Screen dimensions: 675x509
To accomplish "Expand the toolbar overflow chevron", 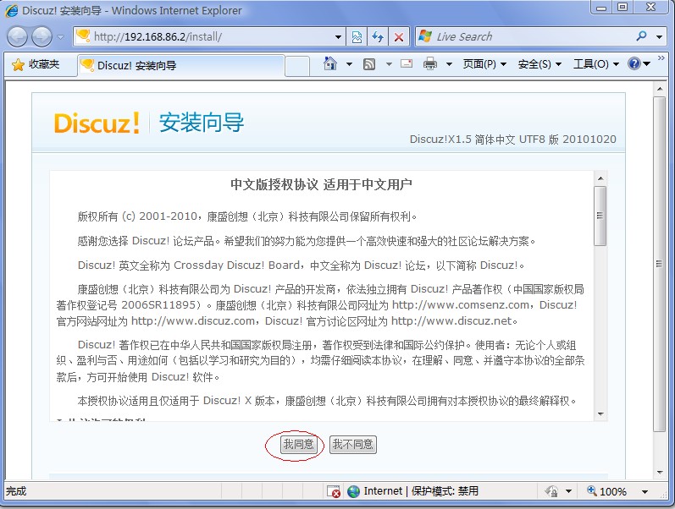I will tap(661, 57).
